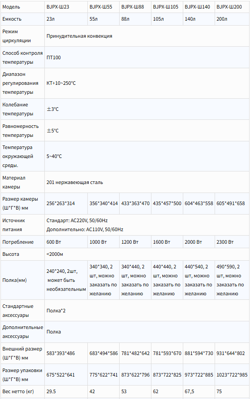Select the ПТ100 temperature control value
This screenshot has width=250, height=399.
tap(54, 57)
